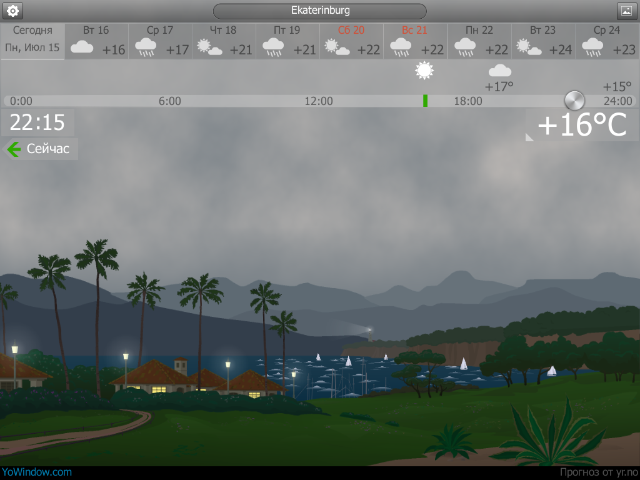Image resolution: width=640 pixels, height=480 pixels.
Task: Select the Ср 24 forecast day
Action: click(x=607, y=41)
